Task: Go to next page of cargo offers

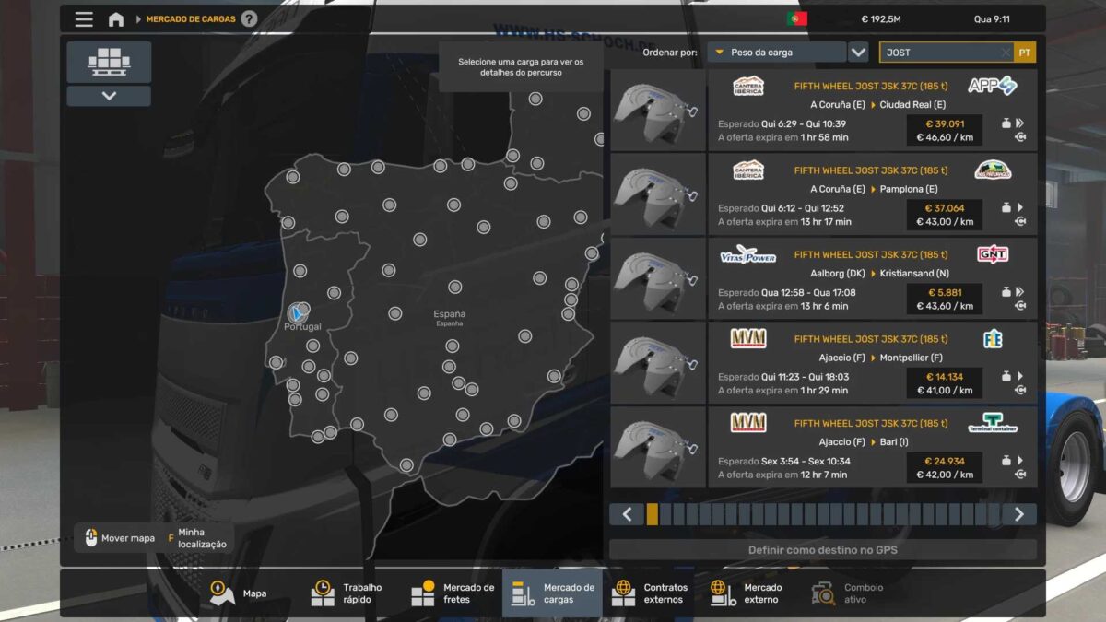Action: (x=1018, y=514)
